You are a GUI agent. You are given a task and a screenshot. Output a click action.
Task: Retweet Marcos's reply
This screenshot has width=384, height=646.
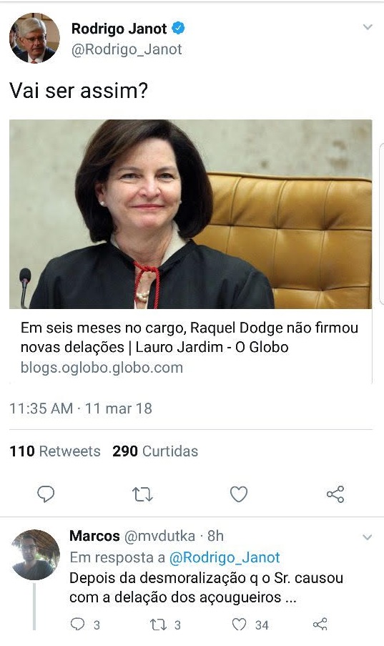(x=158, y=625)
